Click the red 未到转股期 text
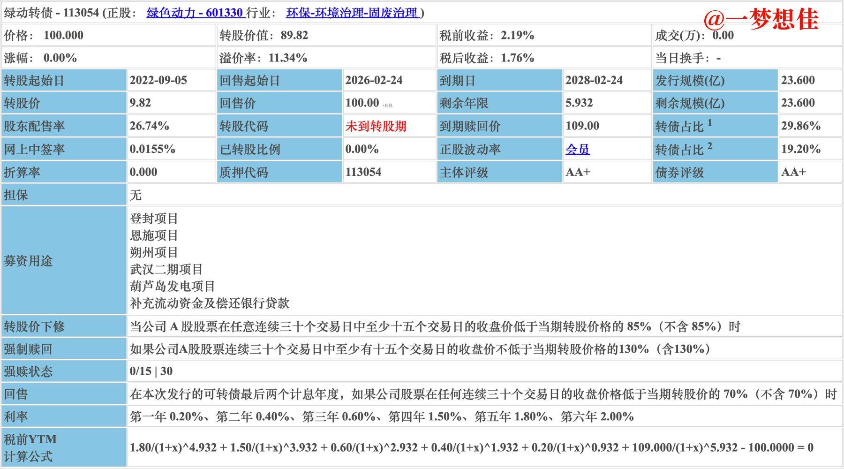The width and height of the screenshot is (844, 469). [376, 126]
